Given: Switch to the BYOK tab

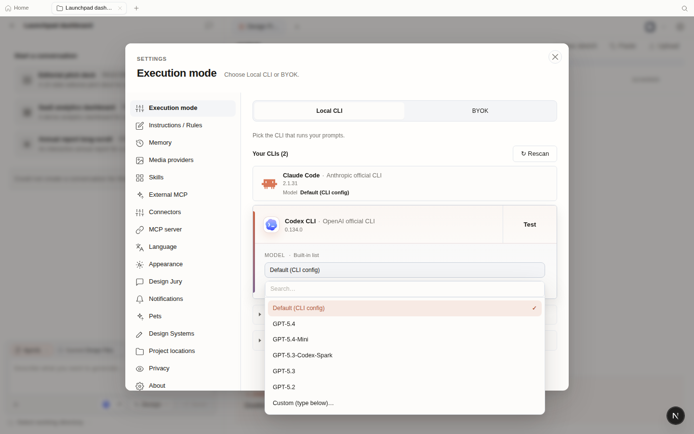Looking at the screenshot, I should pyautogui.click(x=480, y=111).
